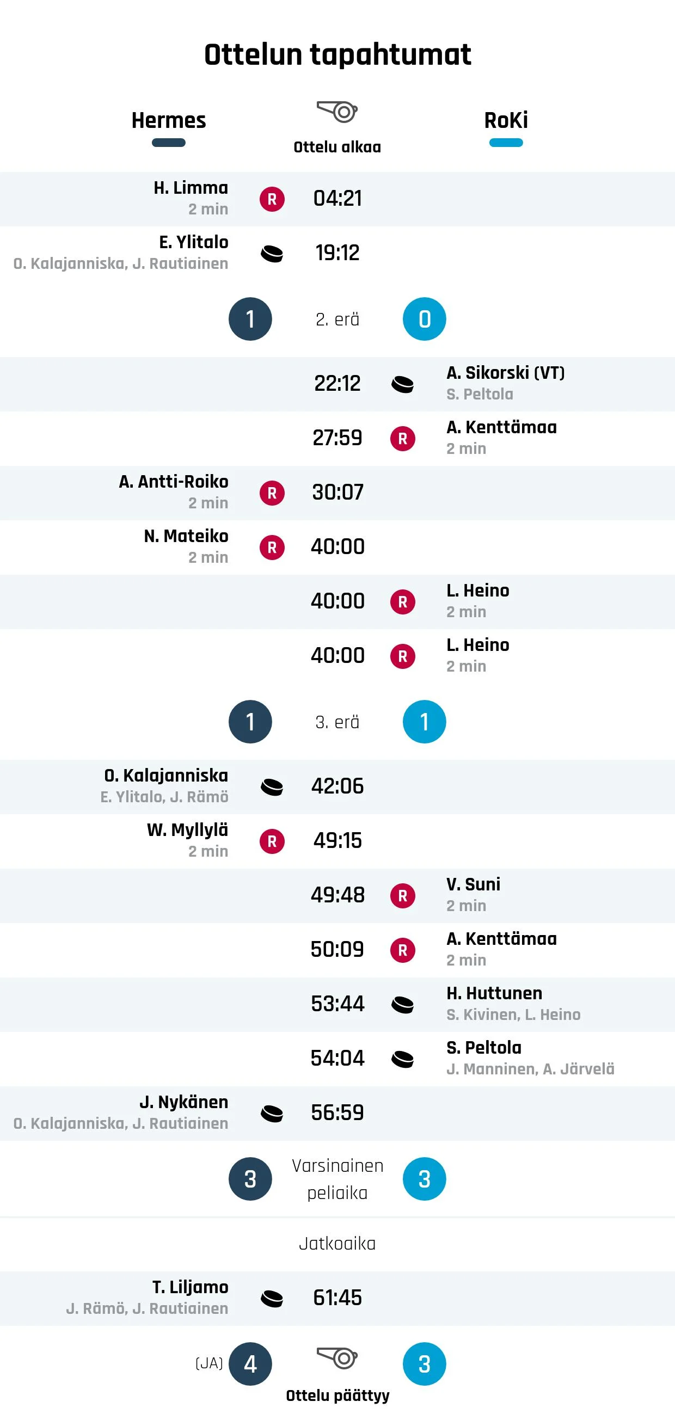This screenshot has width=675, height=1414.
Task: Click the penalty icon at 27:59
Action: click(403, 438)
